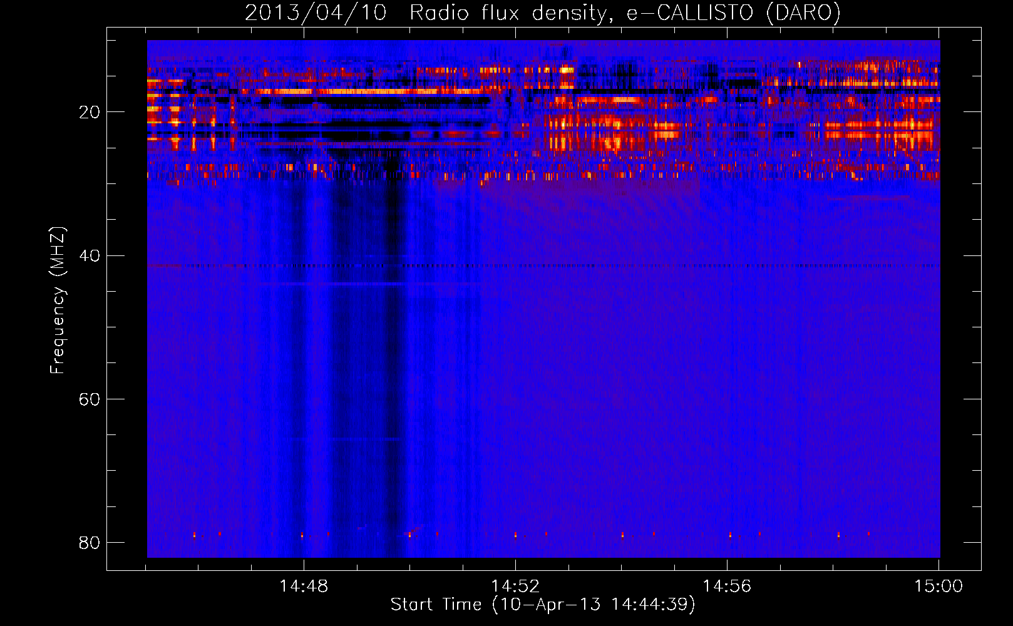
Task: Click the 14:52 time tick label
Action: tap(515, 587)
